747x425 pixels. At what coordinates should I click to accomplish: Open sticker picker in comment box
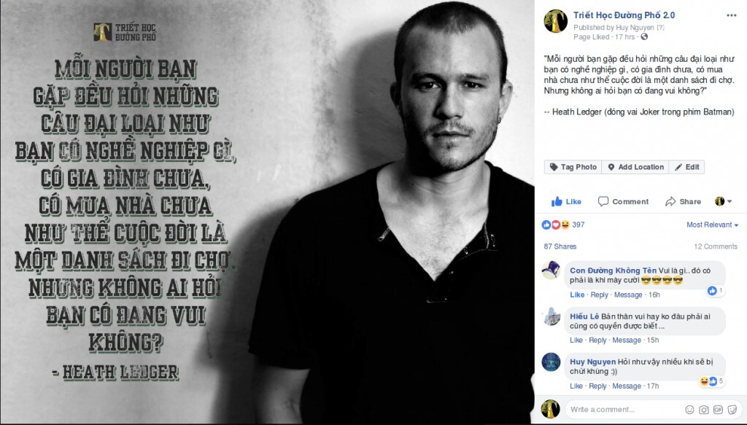(732, 409)
